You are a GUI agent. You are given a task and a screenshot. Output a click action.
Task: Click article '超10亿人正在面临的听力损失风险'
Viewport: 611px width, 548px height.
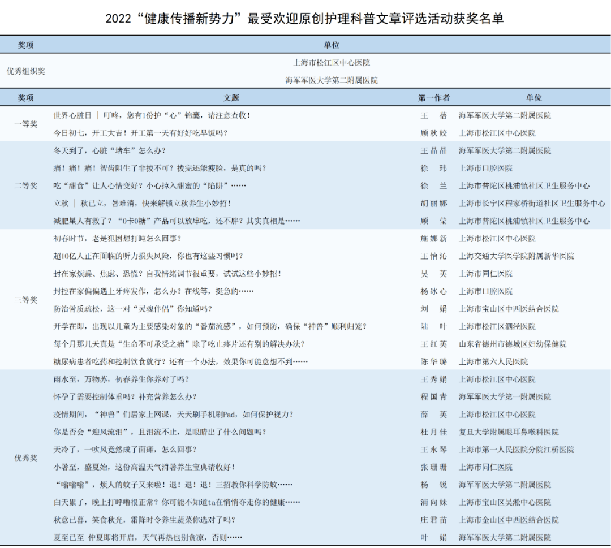[148, 256]
